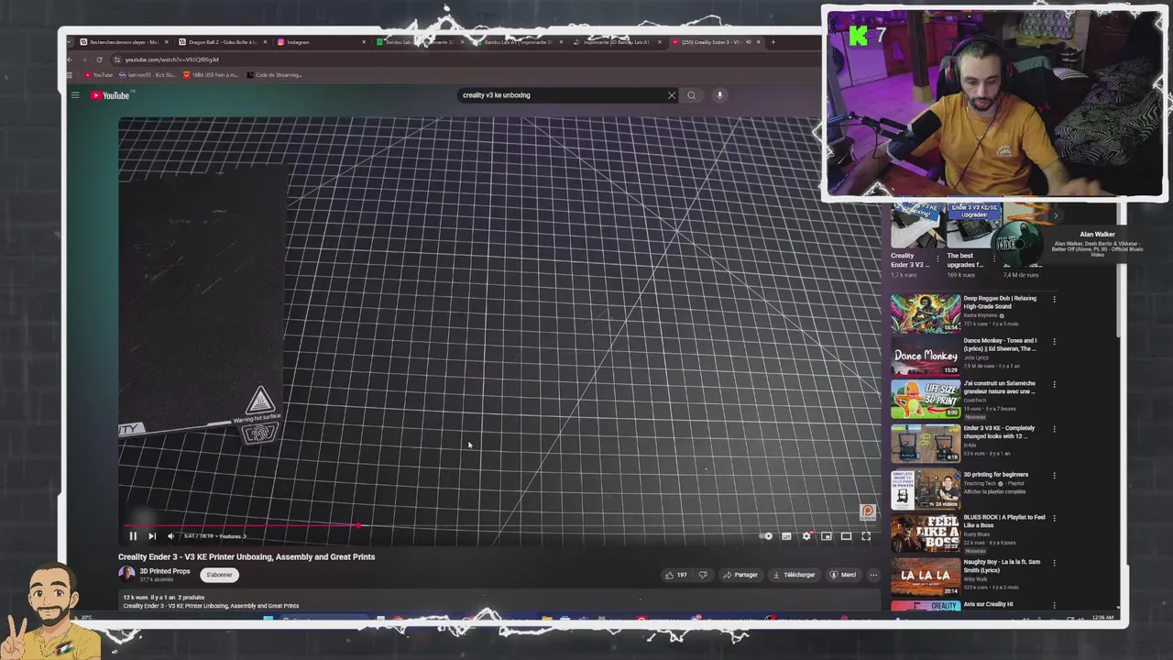Click the Merci button
1173x660 pixels.
(843, 575)
